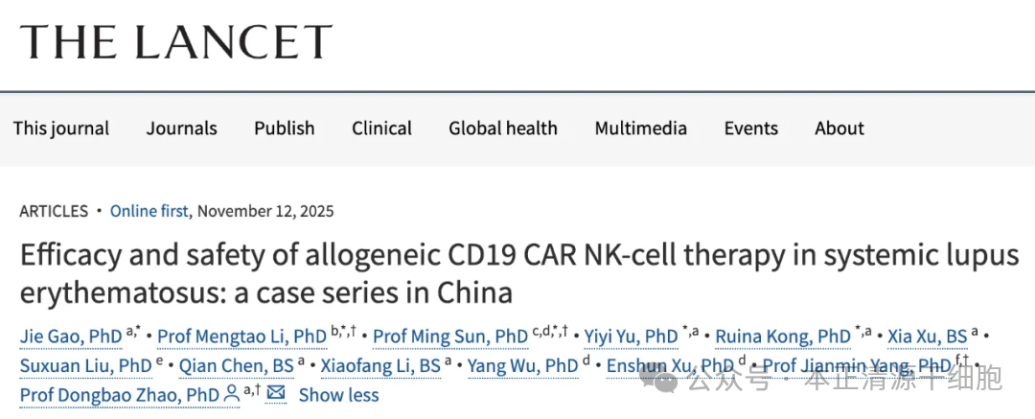1035x419 pixels.
Task: Open the About menu
Action: click(839, 128)
